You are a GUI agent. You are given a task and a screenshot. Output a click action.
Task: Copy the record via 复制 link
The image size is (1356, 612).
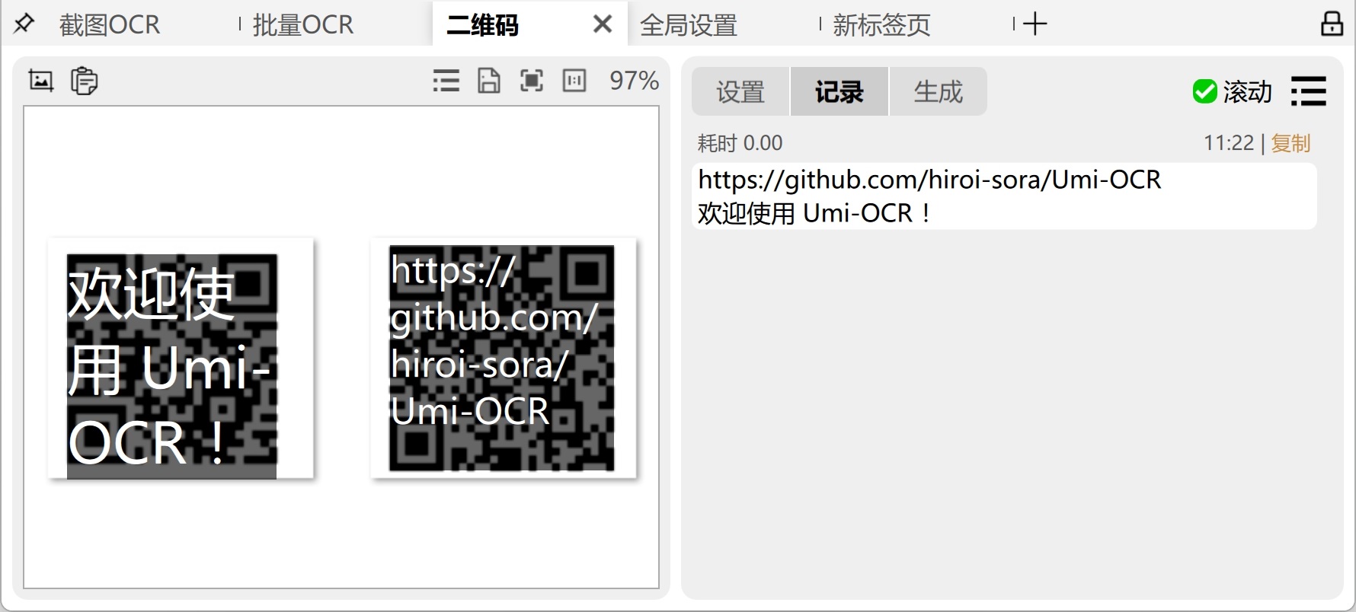(1290, 143)
